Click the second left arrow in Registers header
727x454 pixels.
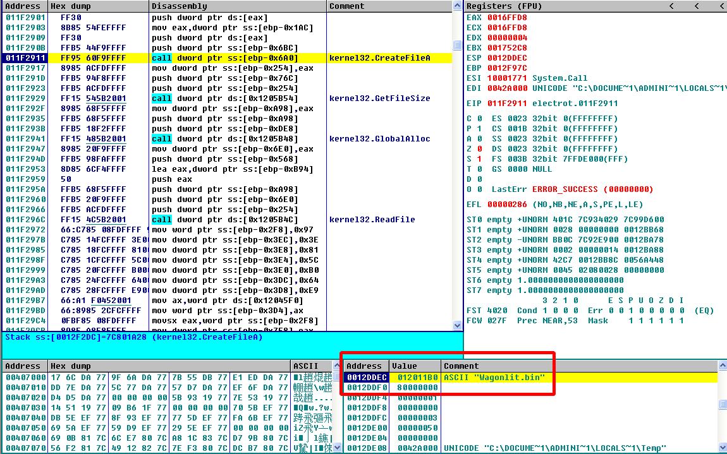click(697, 6)
